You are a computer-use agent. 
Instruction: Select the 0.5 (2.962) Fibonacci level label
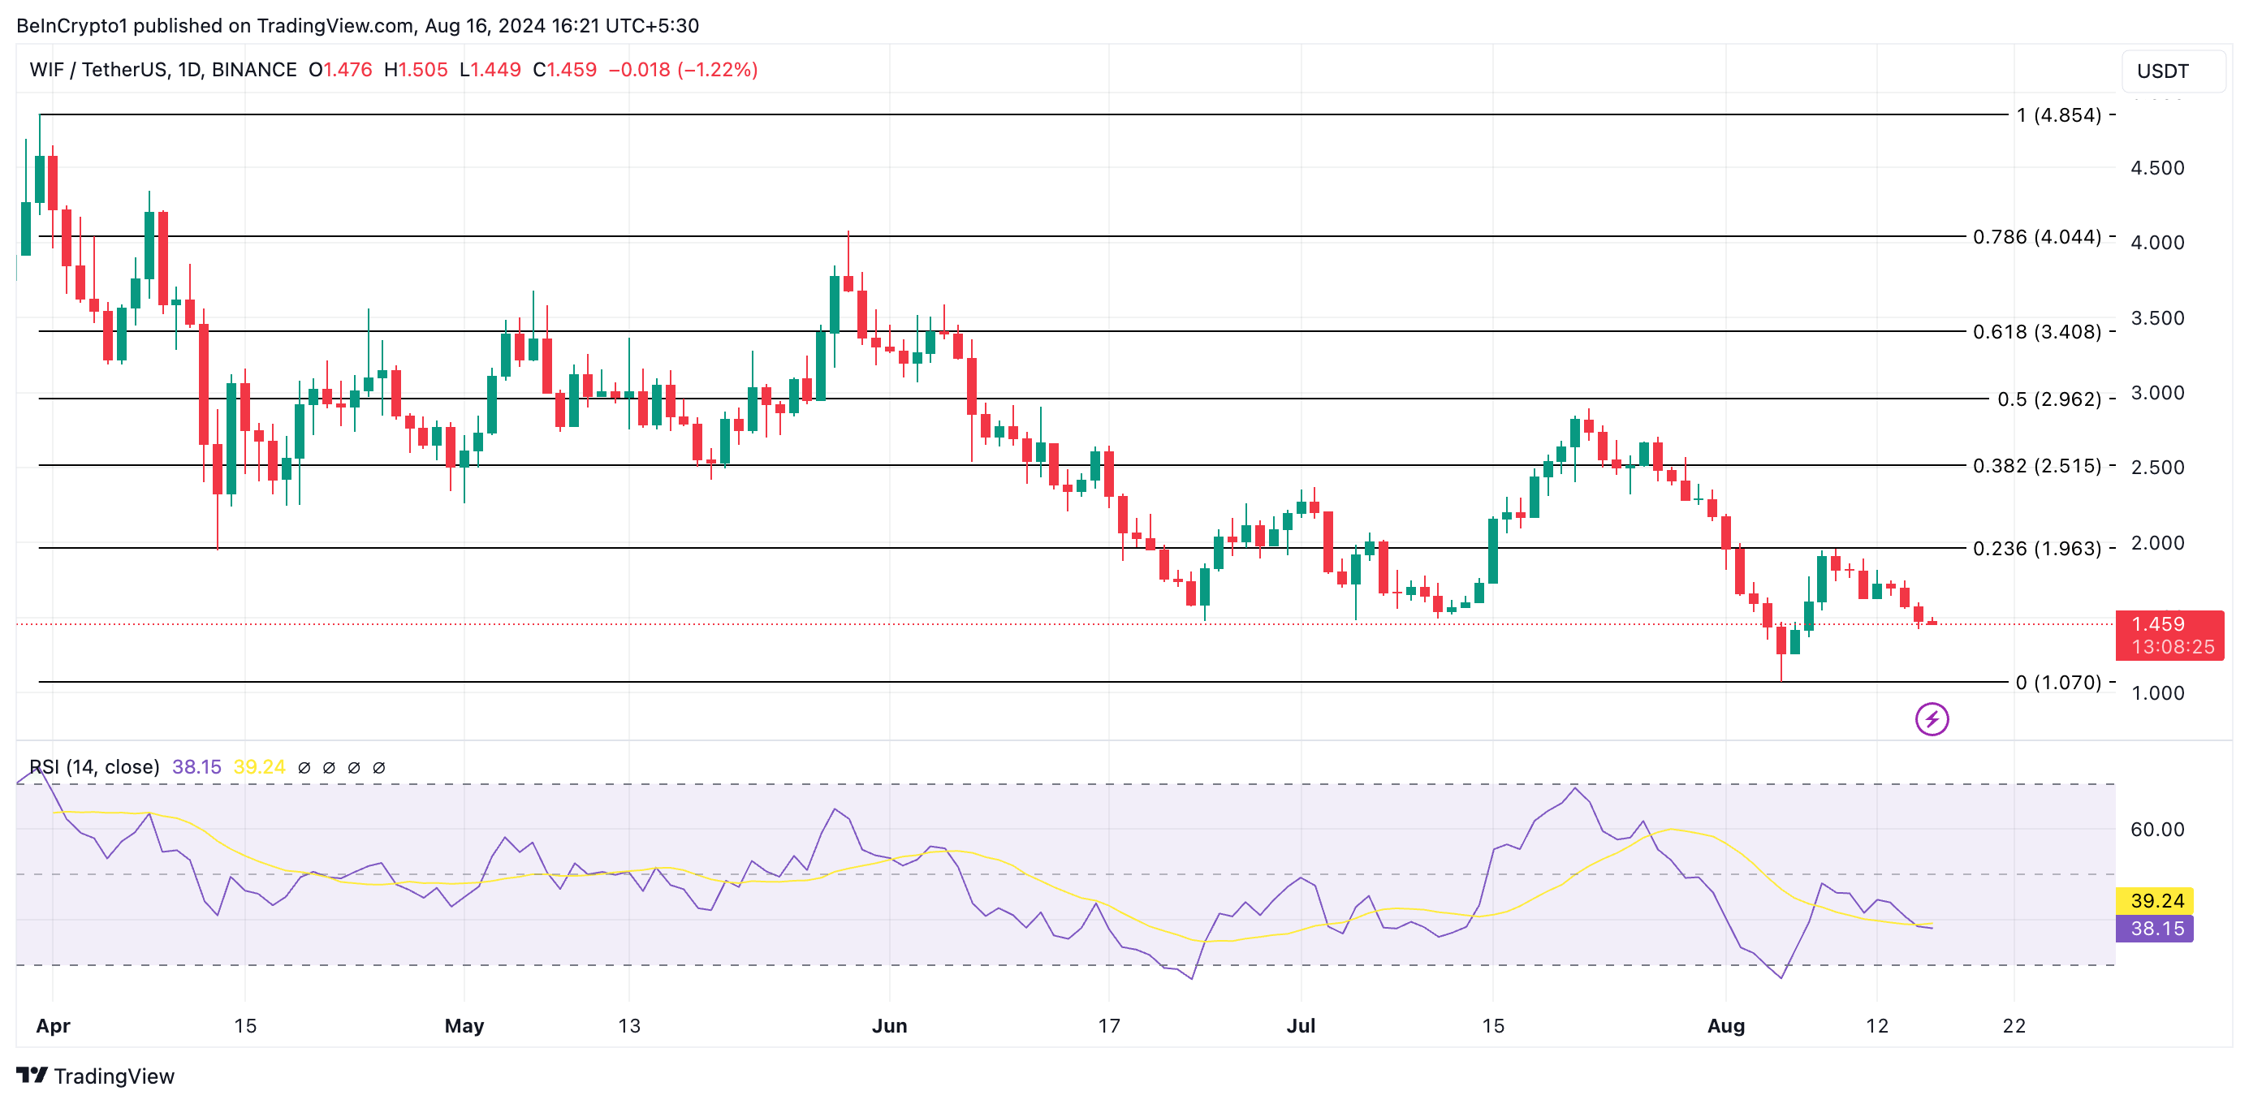pos(2048,399)
